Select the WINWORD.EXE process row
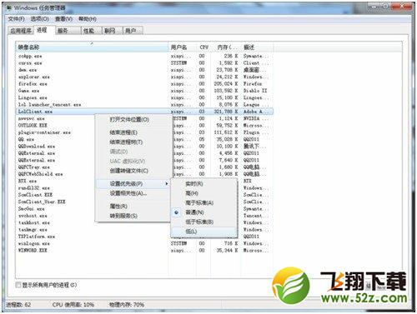 (144, 251)
